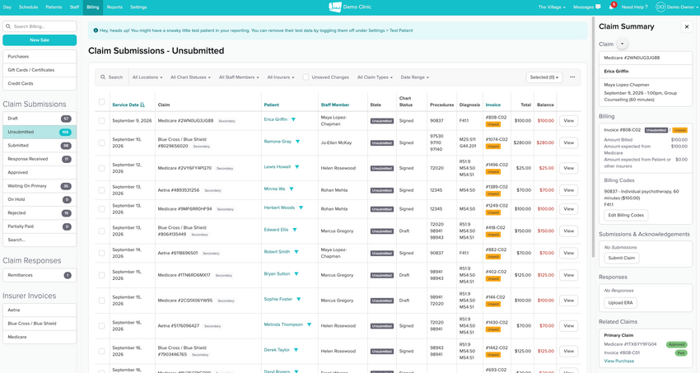Screen dimensions: 700x373
Task: Check the Robert Smith claim row checkbox
Action: click(102, 253)
